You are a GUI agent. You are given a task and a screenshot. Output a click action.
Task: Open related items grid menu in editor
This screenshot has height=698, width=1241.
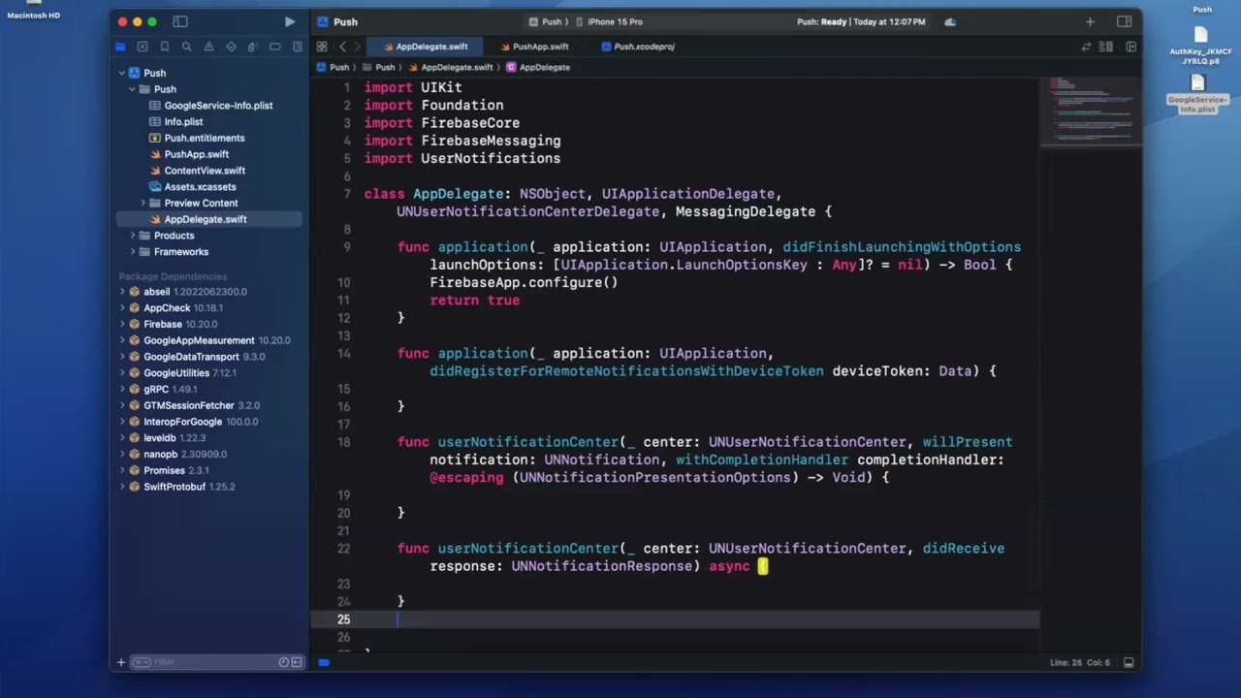click(322, 47)
